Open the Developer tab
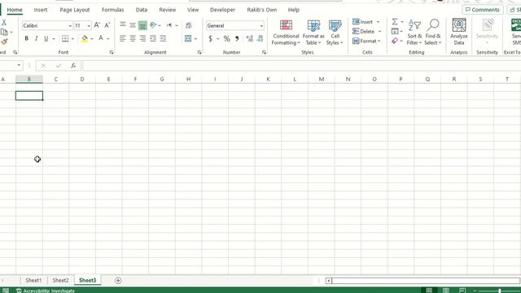The width and height of the screenshot is (521, 293). tap(222, 10)
